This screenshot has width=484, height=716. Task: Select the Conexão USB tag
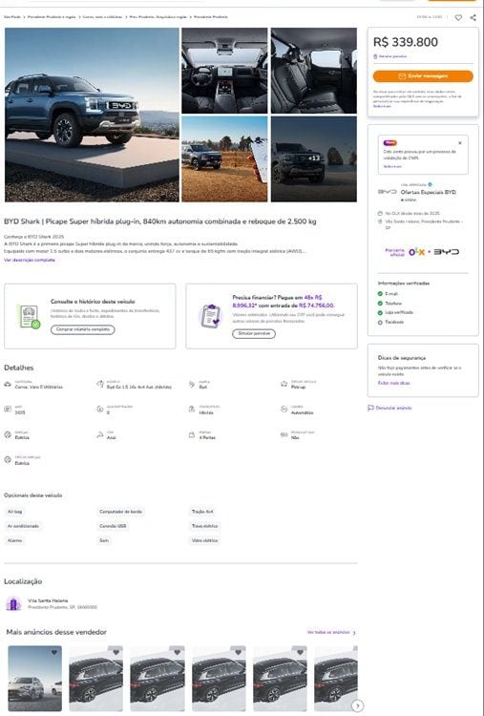click(x=113, y=526)
